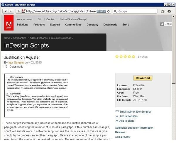Viewport: 176px width, 143px height.
Task: Click the vertical scrollbar thumb
Action: (x=174, y=51)
